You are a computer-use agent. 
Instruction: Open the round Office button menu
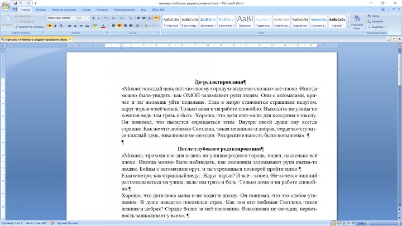click(x=6, y=6)
